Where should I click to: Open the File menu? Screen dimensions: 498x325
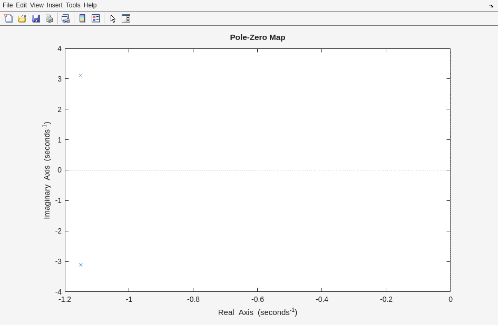pyautogui.click(x=7, y=5)
